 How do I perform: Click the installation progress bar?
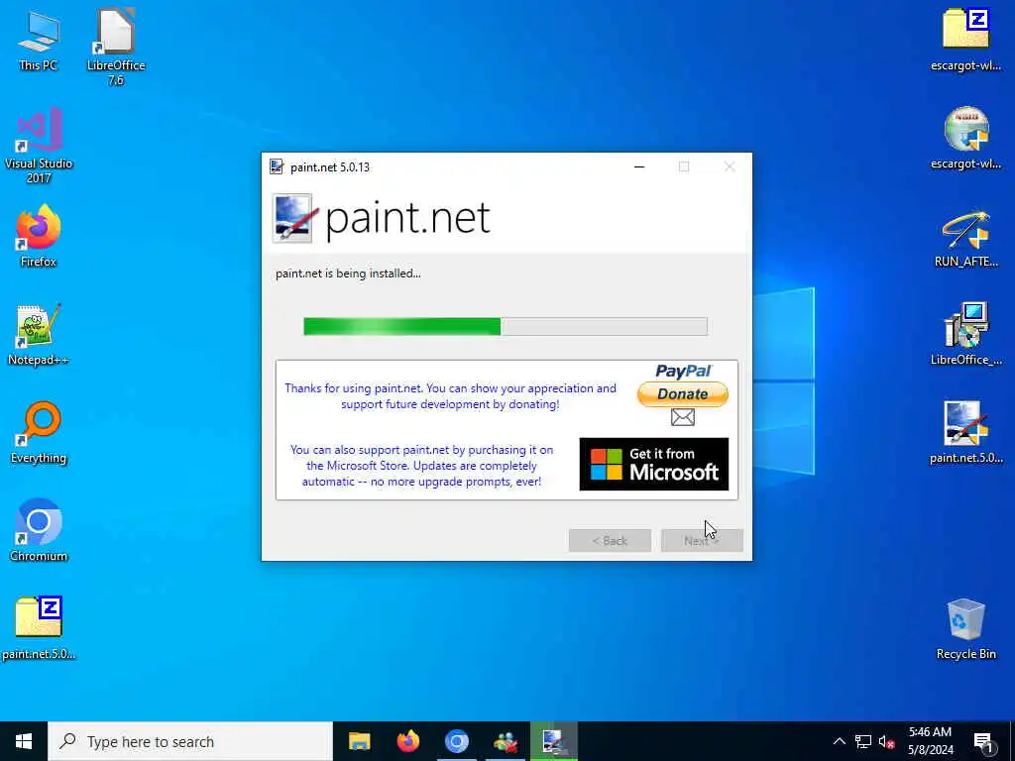click(506, 326)
